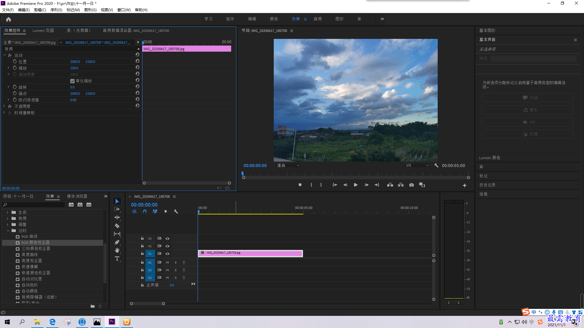The image size is (584, 328).
Task: Select the Type tool
Action: click(117, 258)
